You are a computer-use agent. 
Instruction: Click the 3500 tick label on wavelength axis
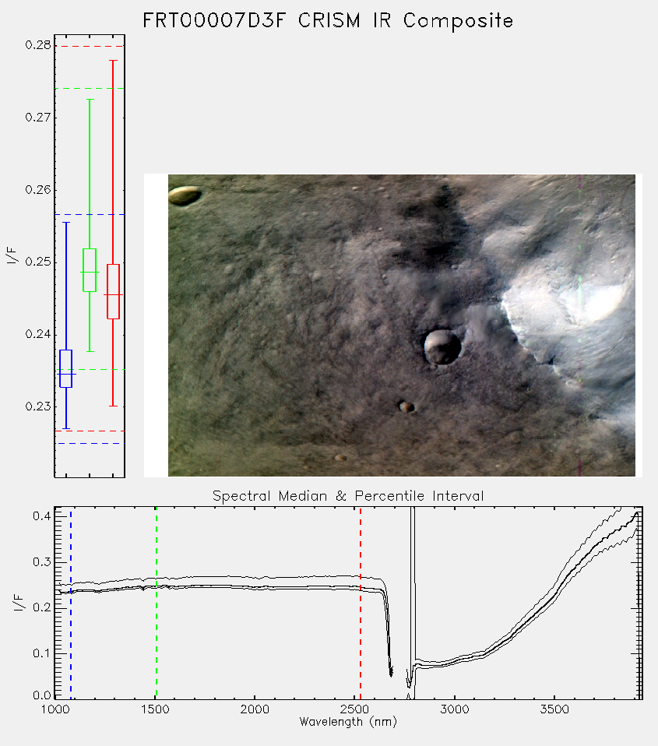click(x=554, y=709)
